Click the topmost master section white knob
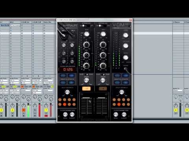 coord(126,35)
